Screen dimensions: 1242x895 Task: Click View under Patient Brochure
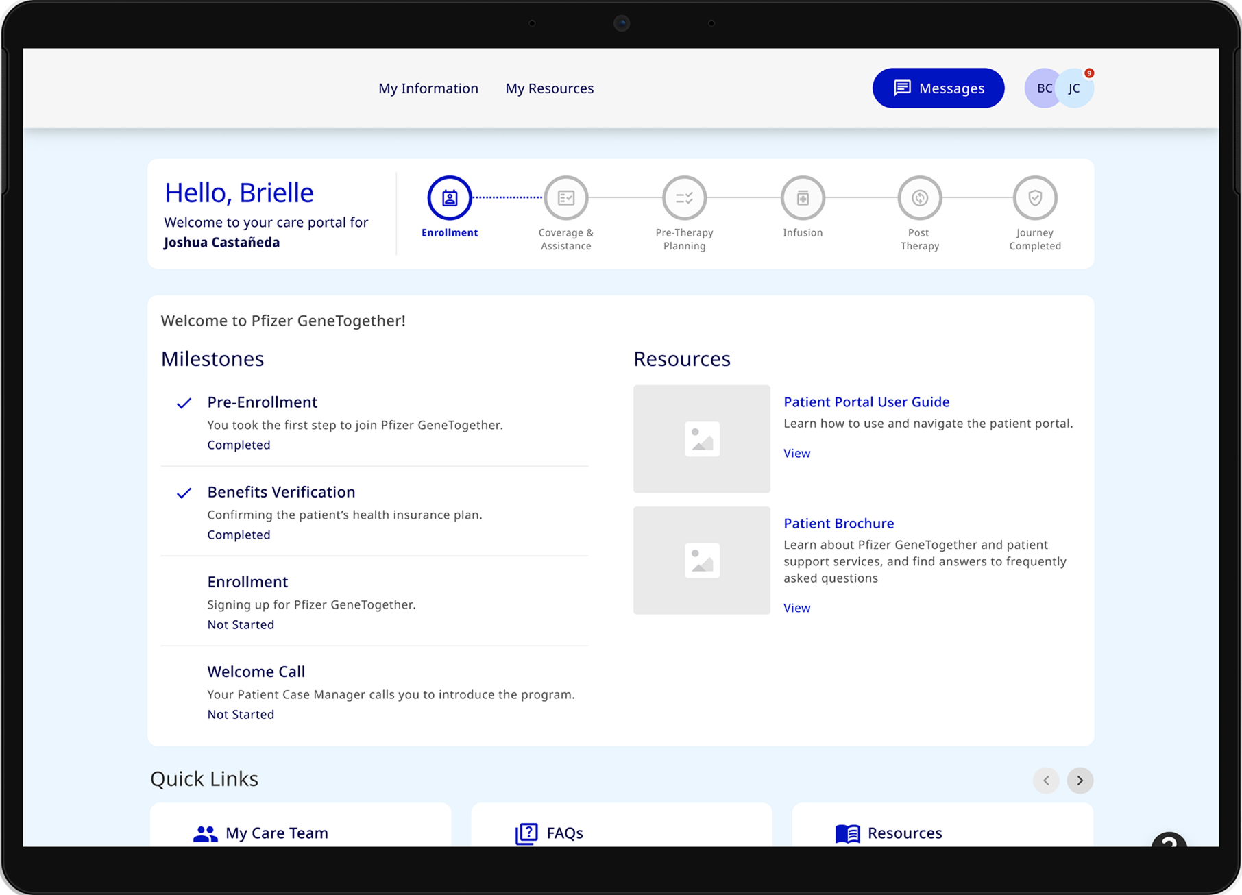[796, 608]
